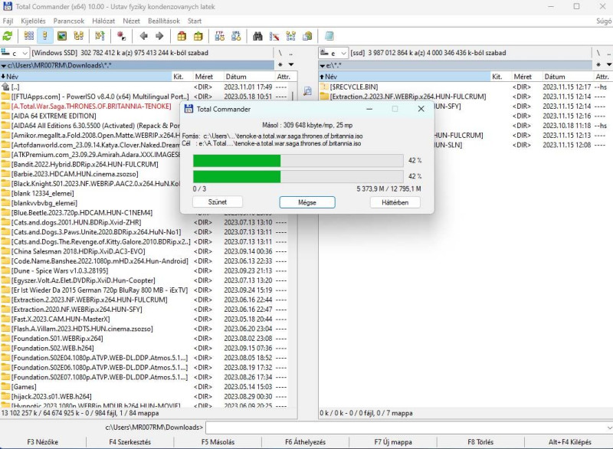Click upper file progress bar in copy dialog
Viewport: 613px width, 449px height.
pyautogui.click(x=298, y=161)
